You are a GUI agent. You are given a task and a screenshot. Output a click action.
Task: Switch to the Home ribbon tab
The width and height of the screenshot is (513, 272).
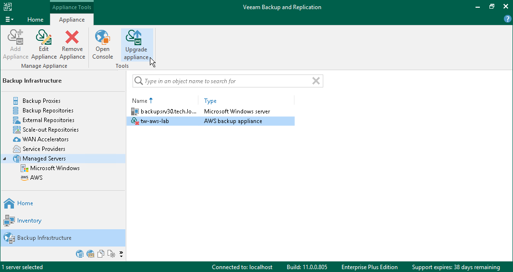click(36, 20)
